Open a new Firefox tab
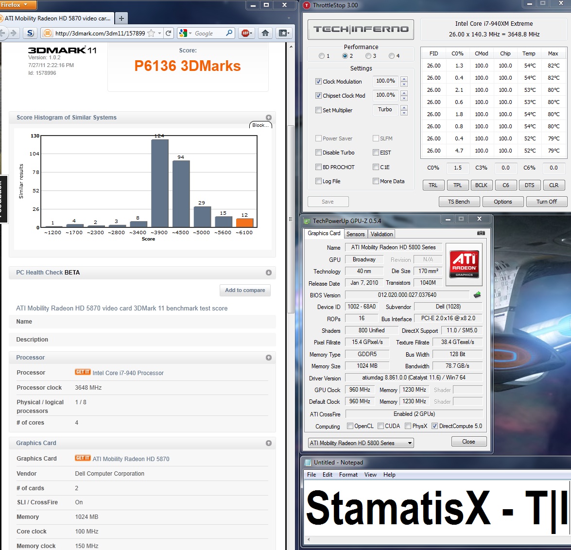 [x=121, y=18]
